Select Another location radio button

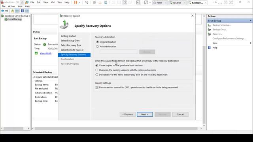[98, 47]
